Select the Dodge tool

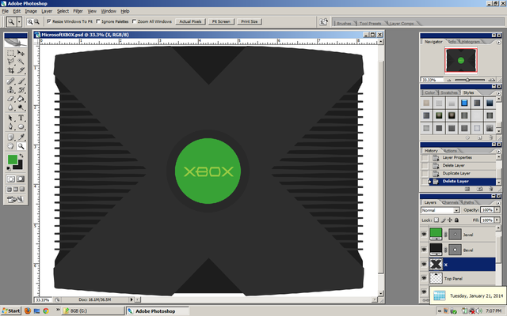point(21,107)
